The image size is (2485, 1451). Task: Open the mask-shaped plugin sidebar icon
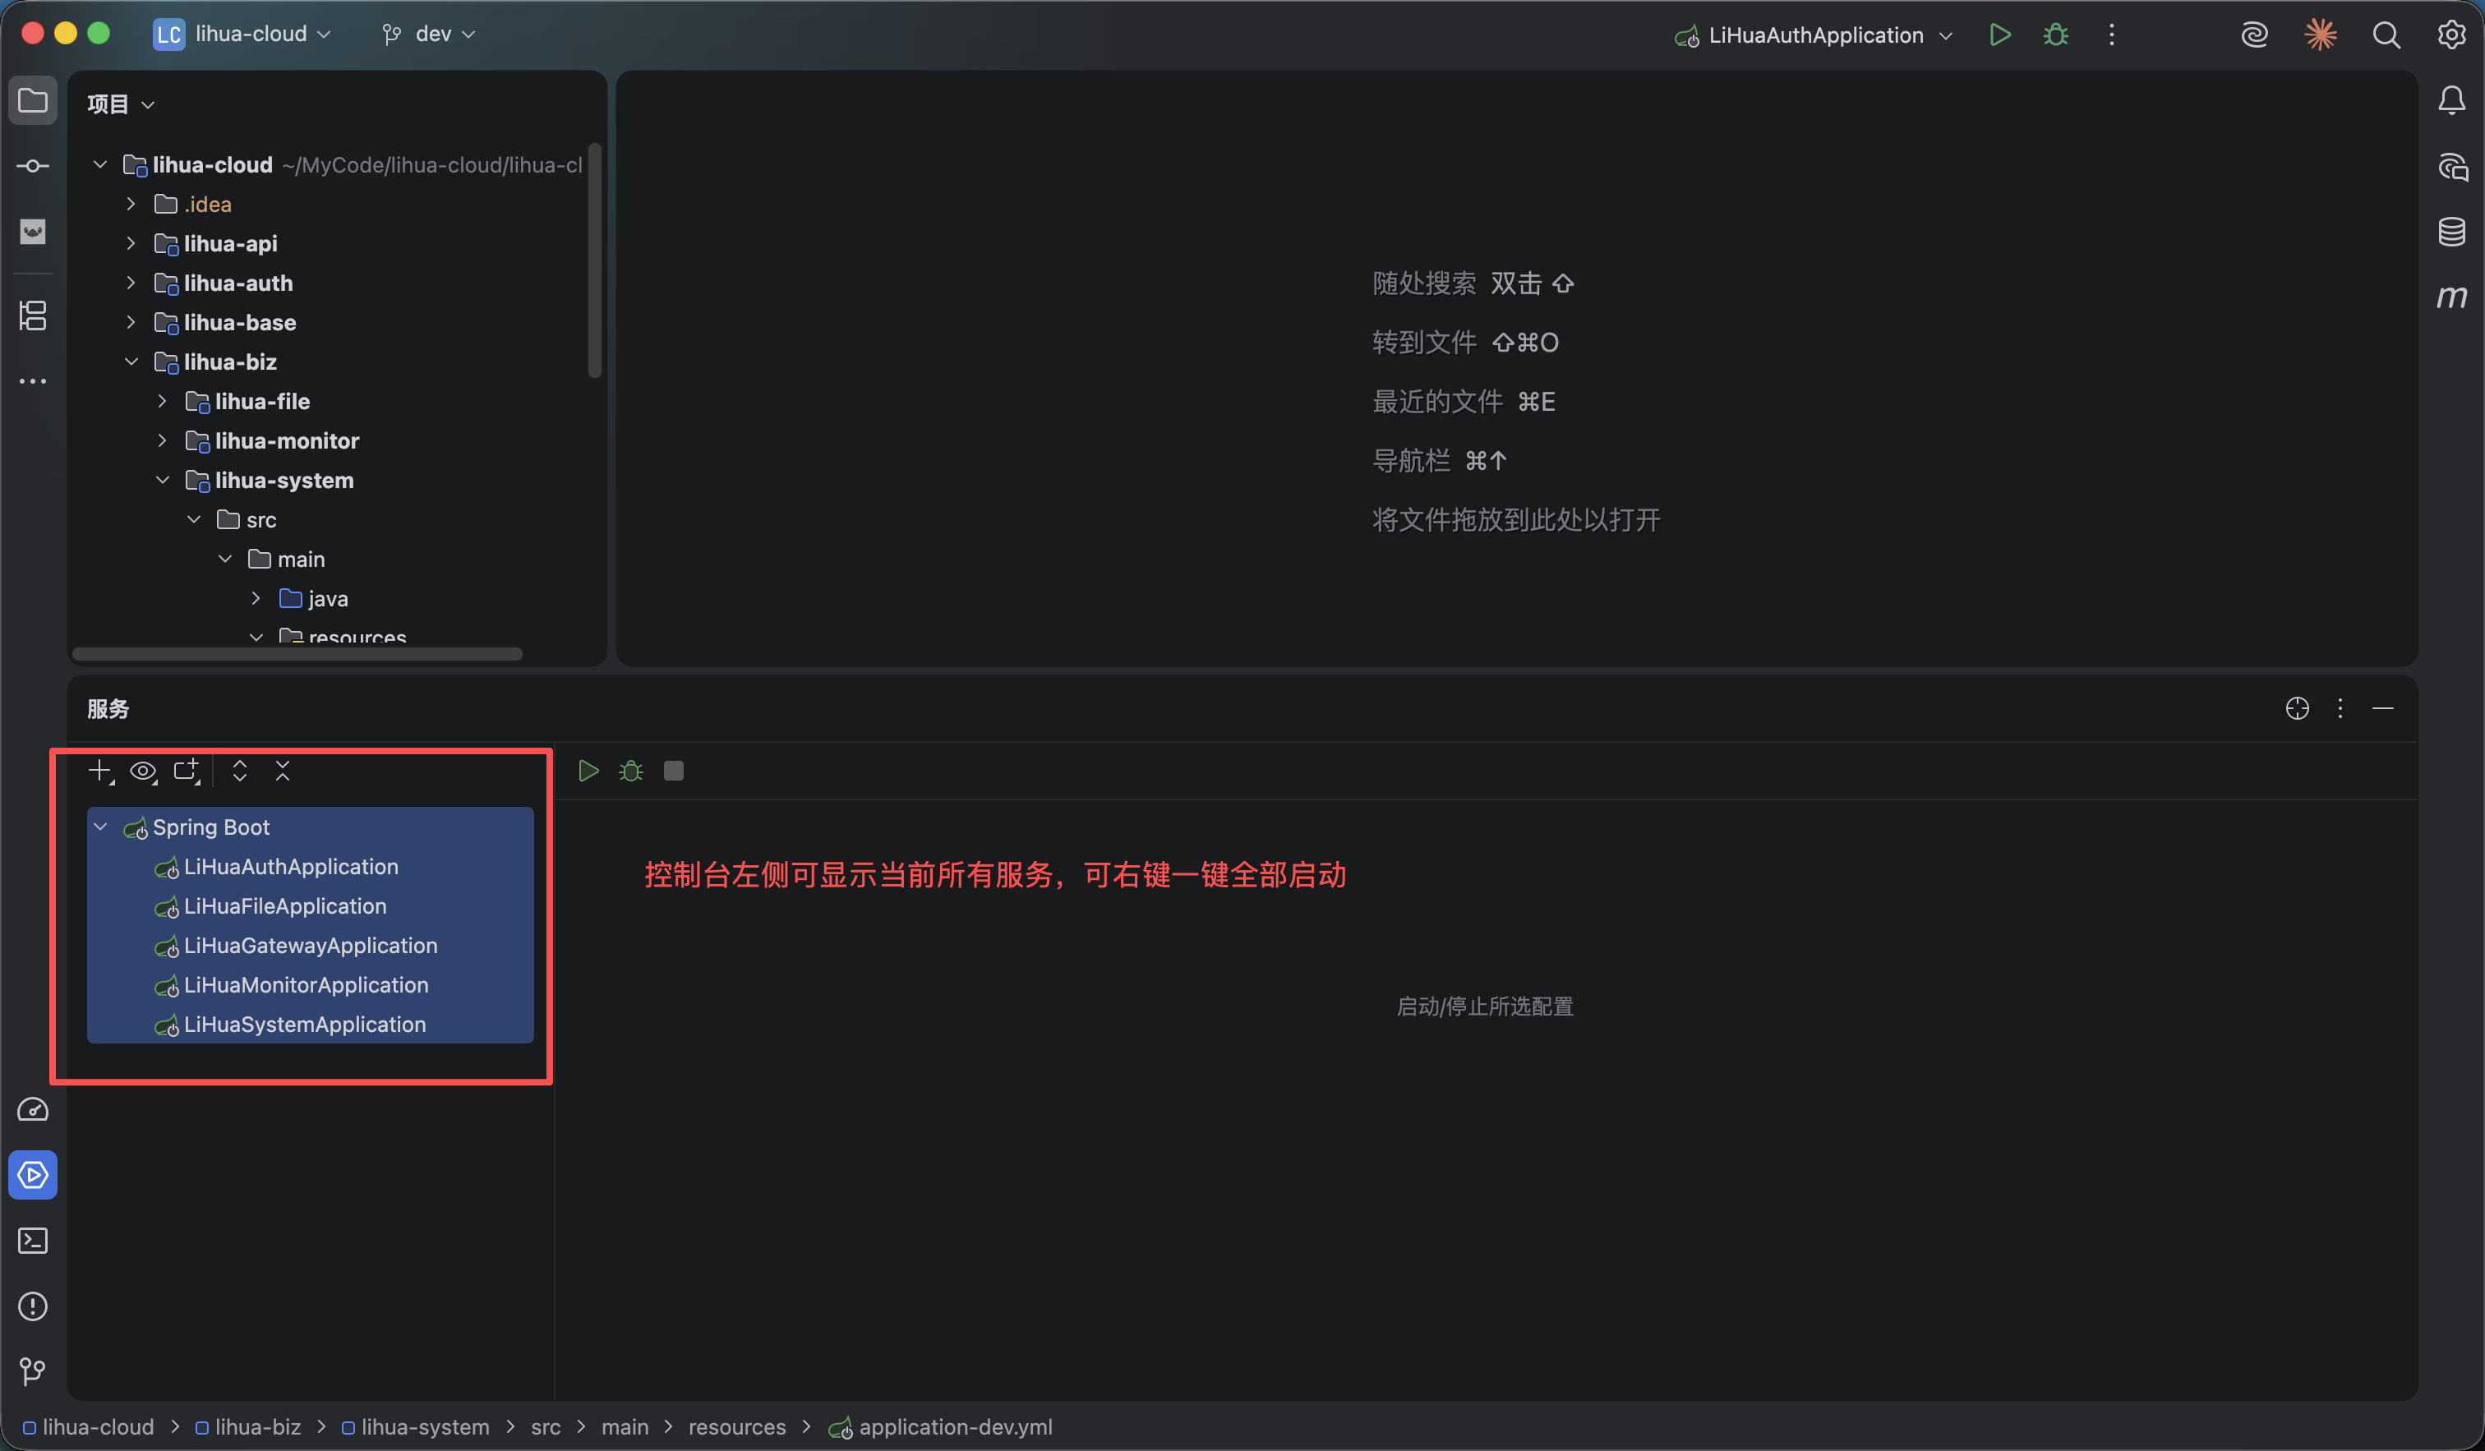click(x=33, y=232)
